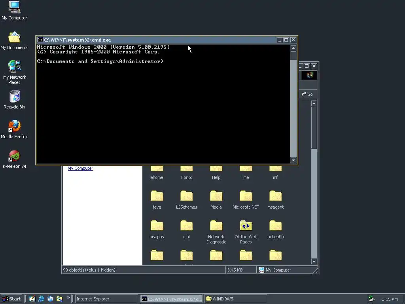This screenshot has height=304, width=405.
Task: Close the WINDOWS Explorer window
Action: 314,66
